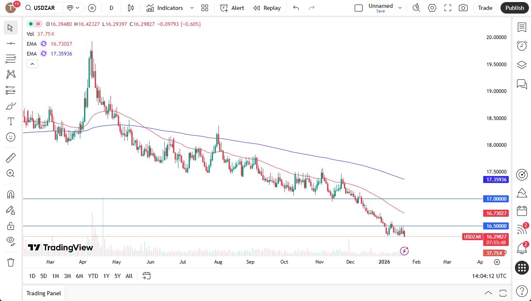Open the drawing Measure tool

(10, 157)
